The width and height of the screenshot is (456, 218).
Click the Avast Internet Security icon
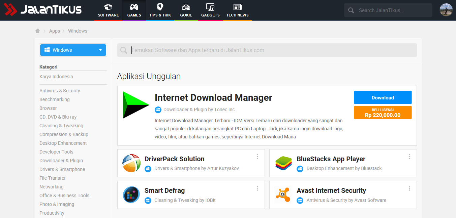[283, 195]
